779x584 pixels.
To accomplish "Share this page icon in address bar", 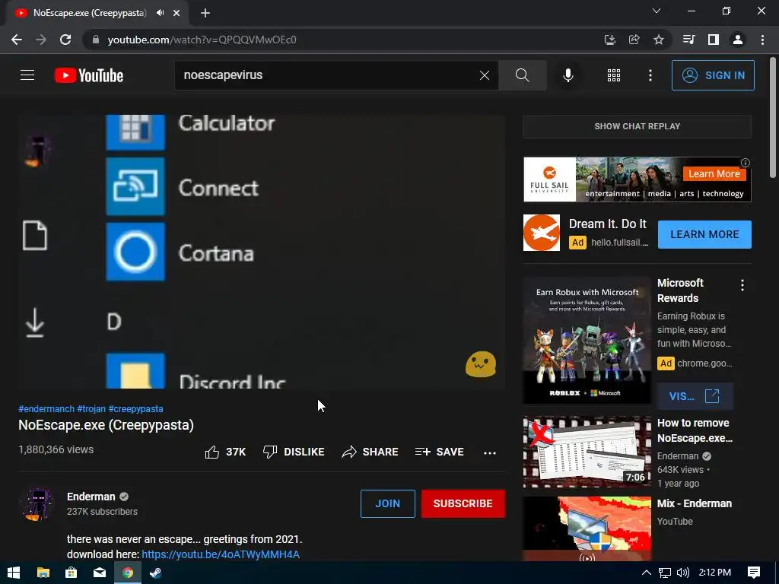I will (x=634, y=40).
